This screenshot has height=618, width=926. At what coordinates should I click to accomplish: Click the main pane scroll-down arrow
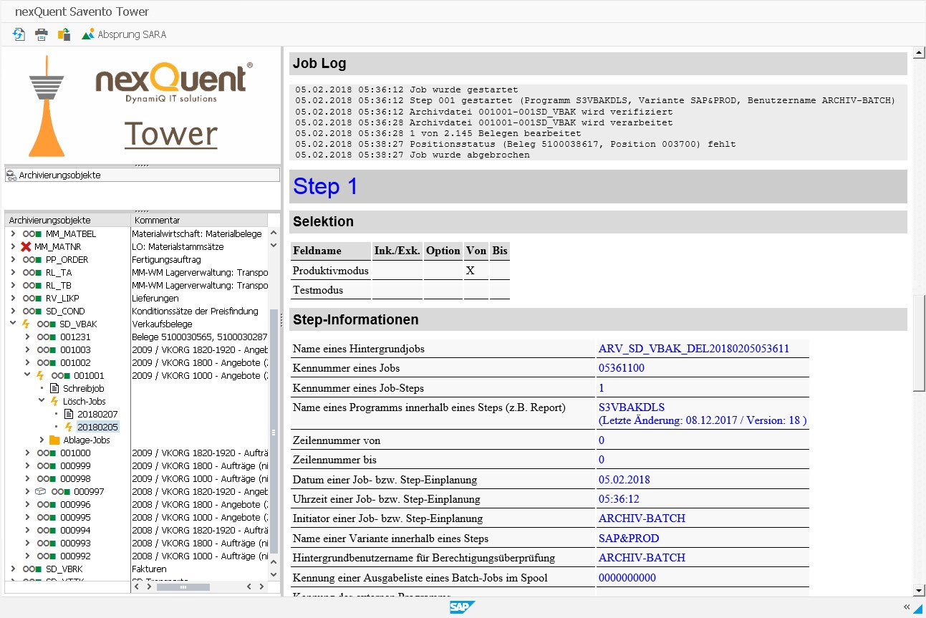920,590
